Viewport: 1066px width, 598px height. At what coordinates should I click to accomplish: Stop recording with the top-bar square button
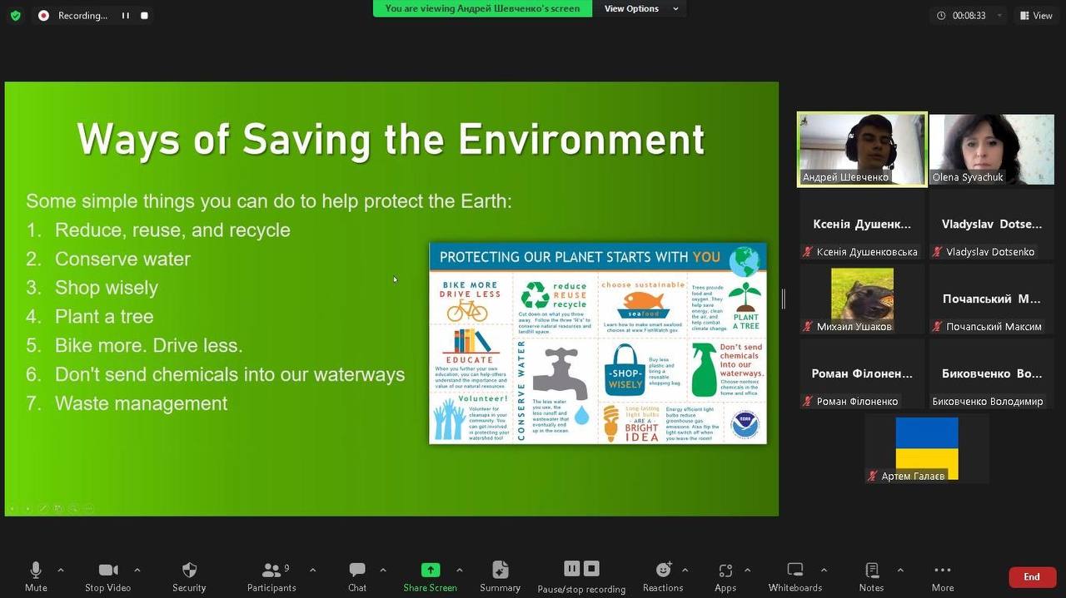coord(145,15)
